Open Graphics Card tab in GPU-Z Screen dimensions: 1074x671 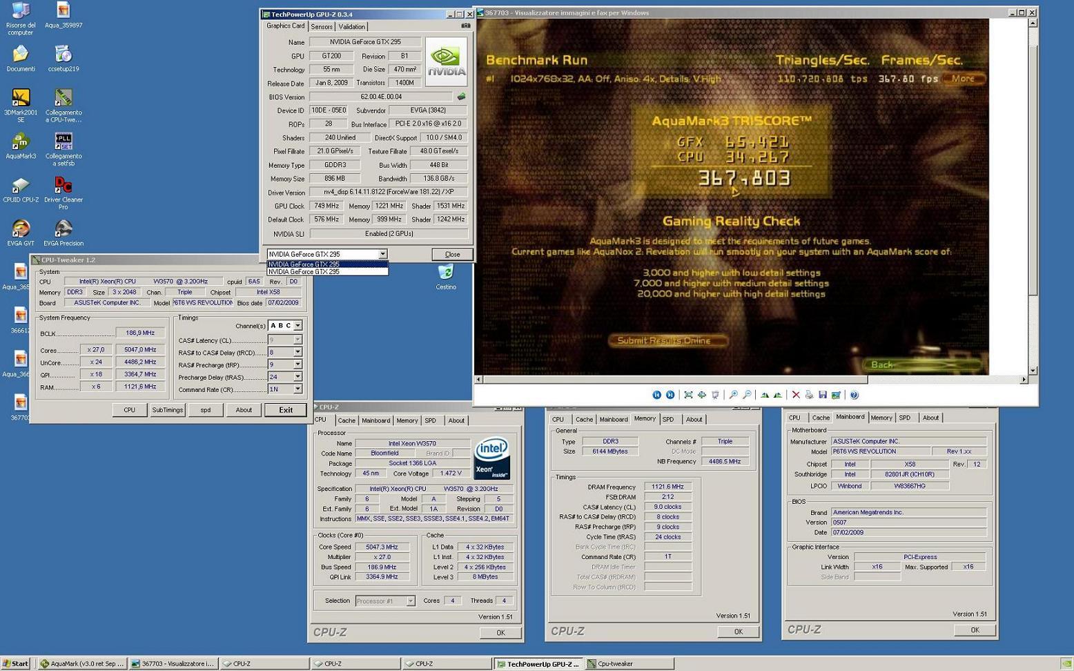pyautogui.click(x=285, y=26)
